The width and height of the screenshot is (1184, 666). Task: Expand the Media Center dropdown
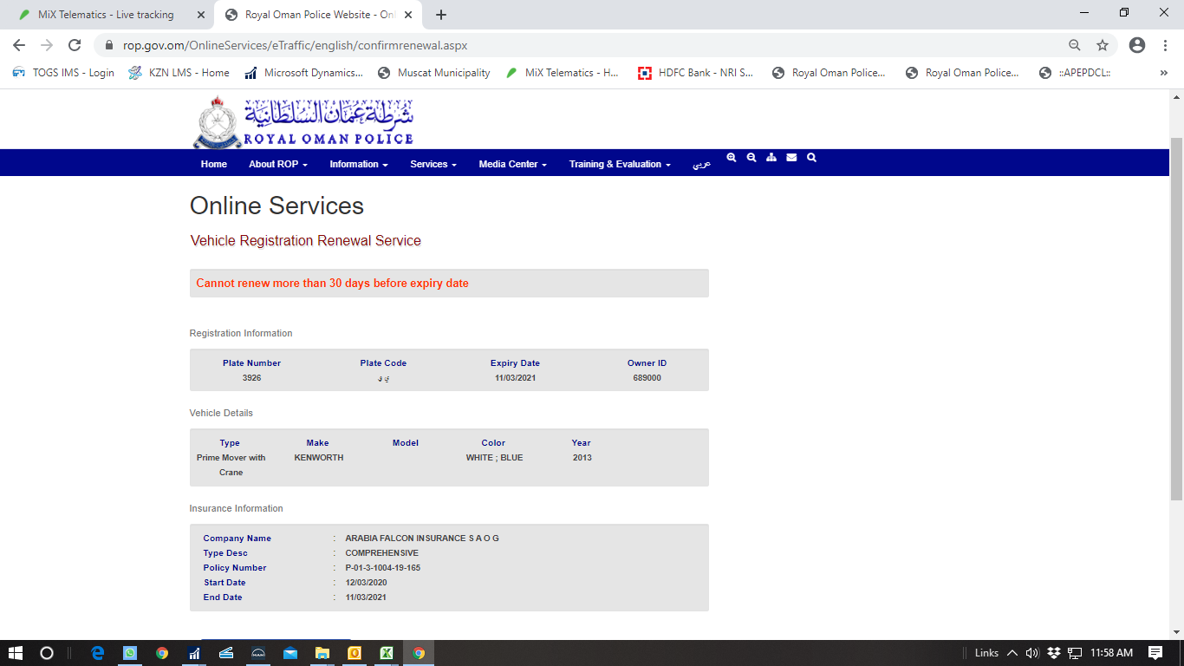coord(512,164)
